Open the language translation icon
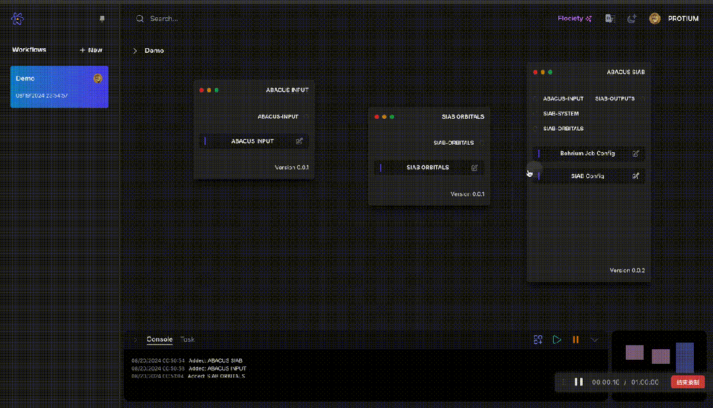Image resolution: width=713 pixels, height=408 pixels. click(x=610, y=18)
